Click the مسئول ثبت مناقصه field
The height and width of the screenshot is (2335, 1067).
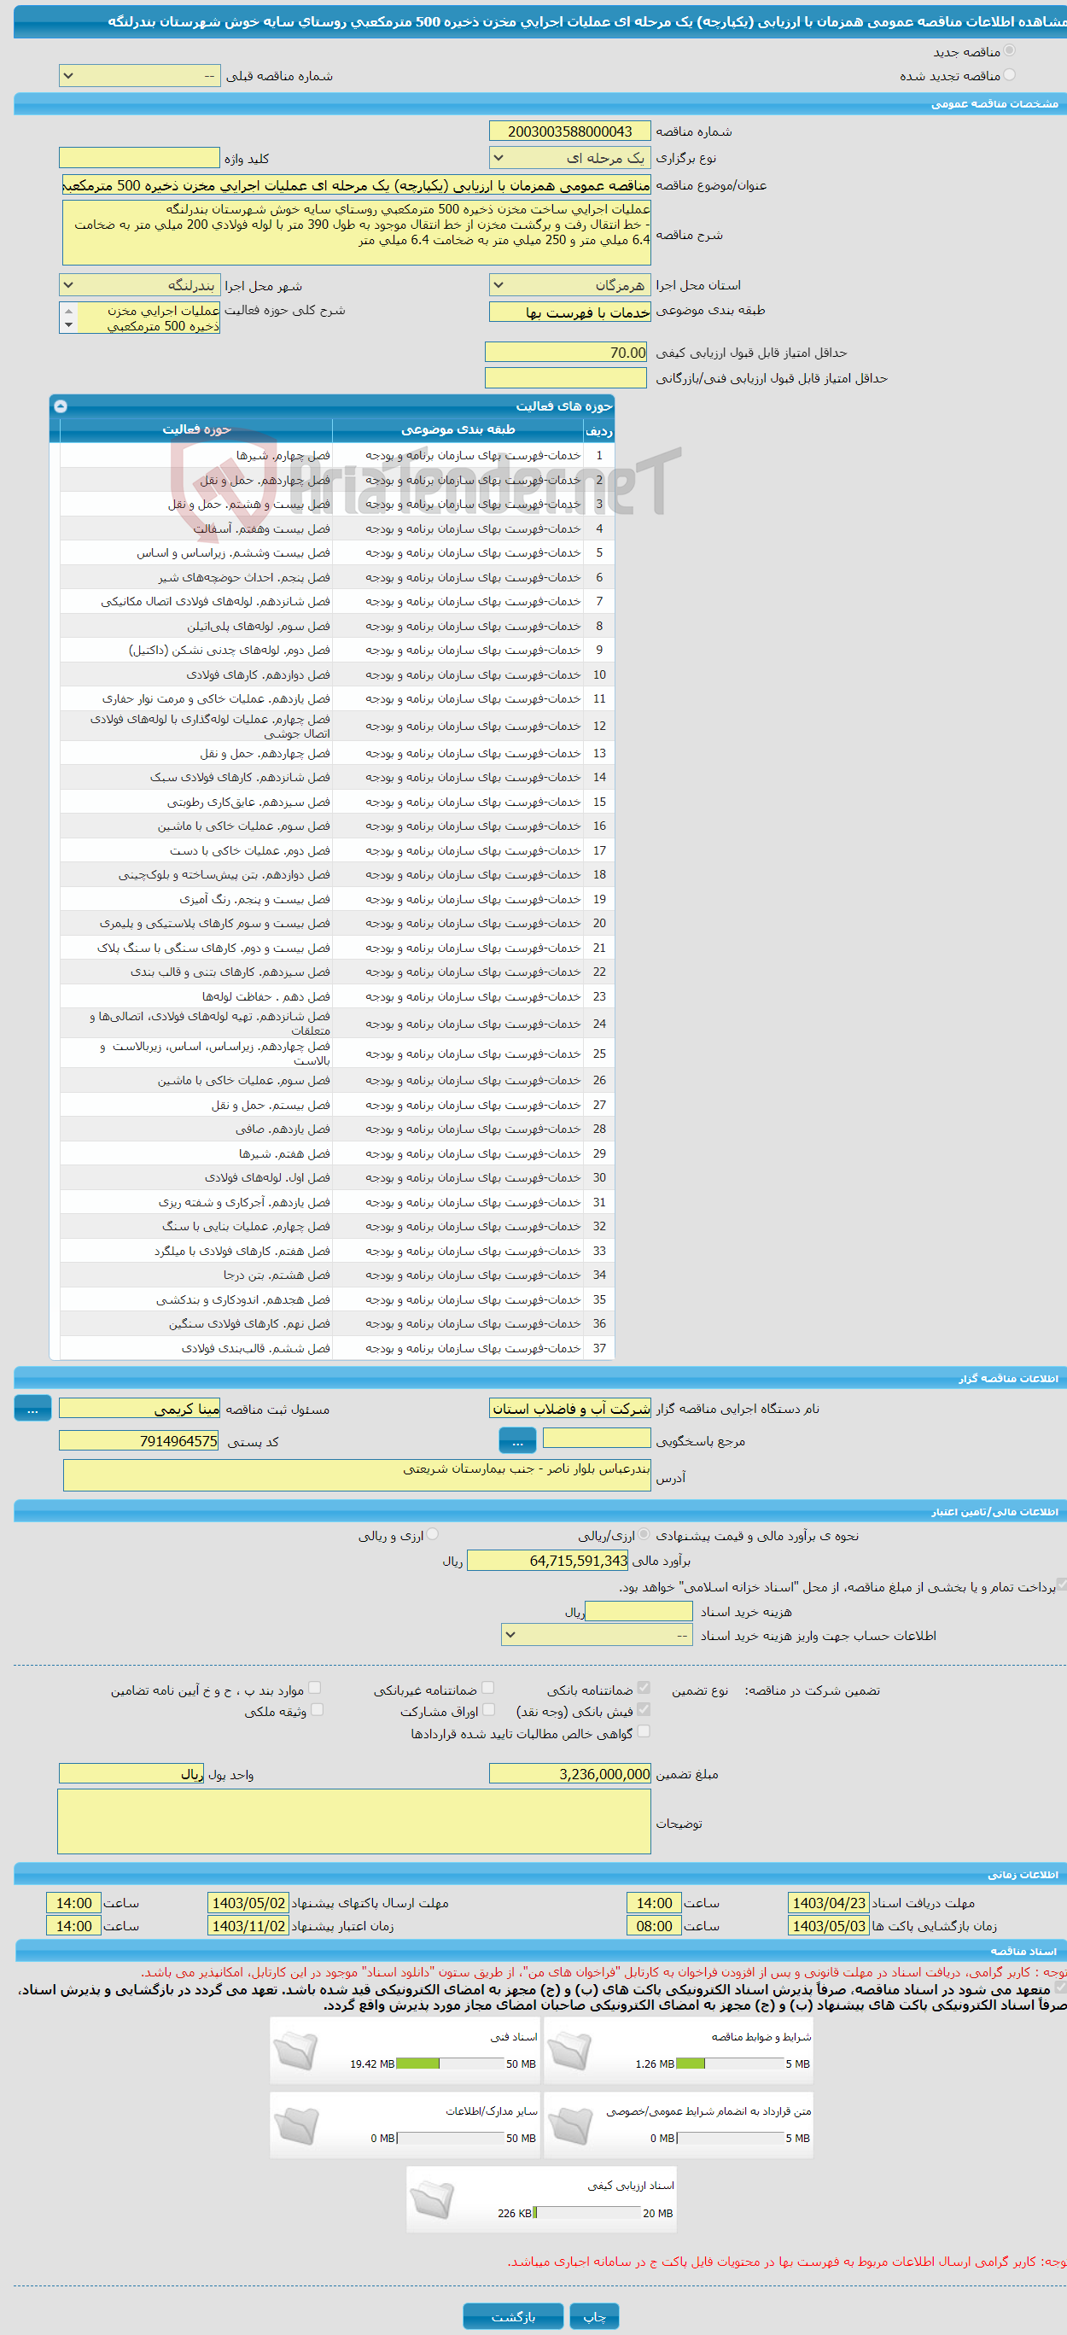(140, 1409)
